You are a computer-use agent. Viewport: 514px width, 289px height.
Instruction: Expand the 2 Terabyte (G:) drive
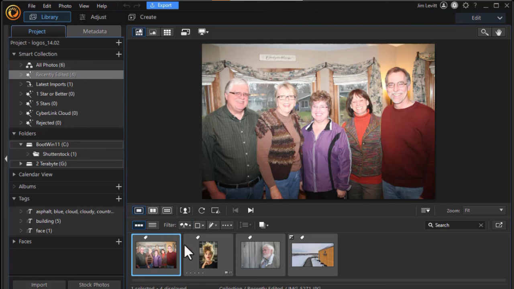(x=21, y=164)
